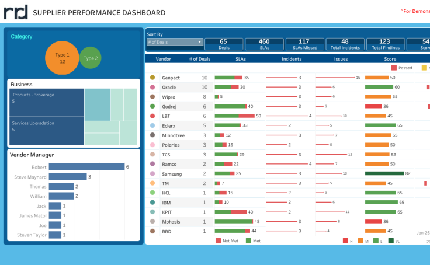
Task: Click the HCL vendor green dot
Action: click(152, 193)
